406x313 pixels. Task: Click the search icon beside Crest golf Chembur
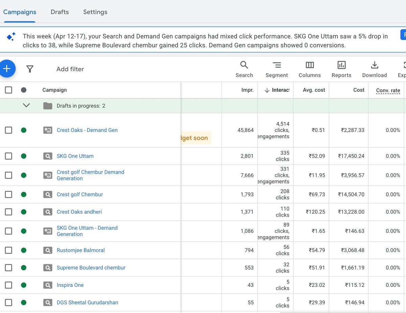(48, 195)
